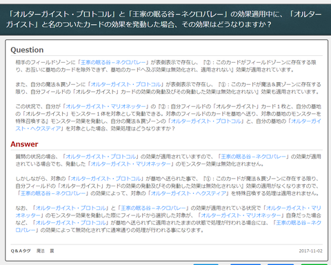Click the page title in the dark header

pyautogui.click(x=163, y=19)
